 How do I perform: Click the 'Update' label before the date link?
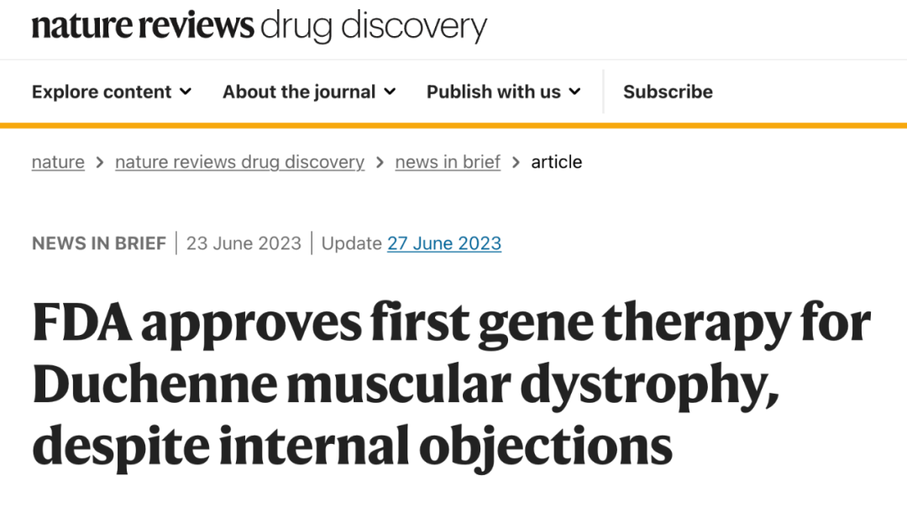[351, 243]
